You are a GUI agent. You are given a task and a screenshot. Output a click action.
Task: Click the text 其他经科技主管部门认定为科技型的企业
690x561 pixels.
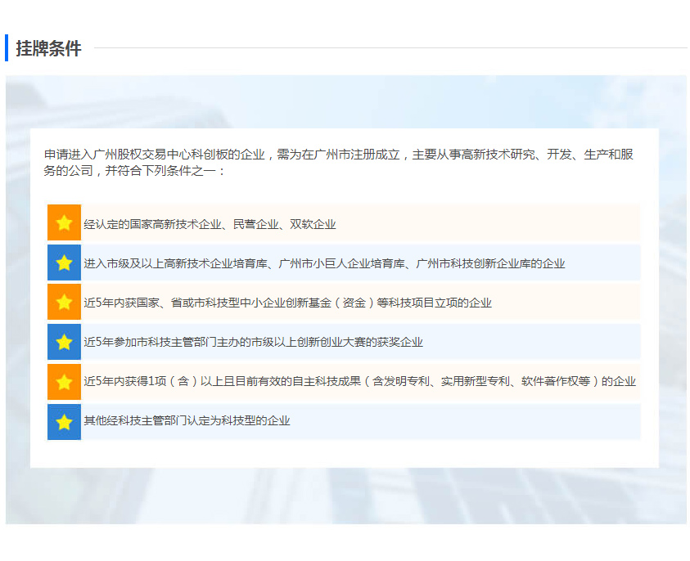[187, 421]
